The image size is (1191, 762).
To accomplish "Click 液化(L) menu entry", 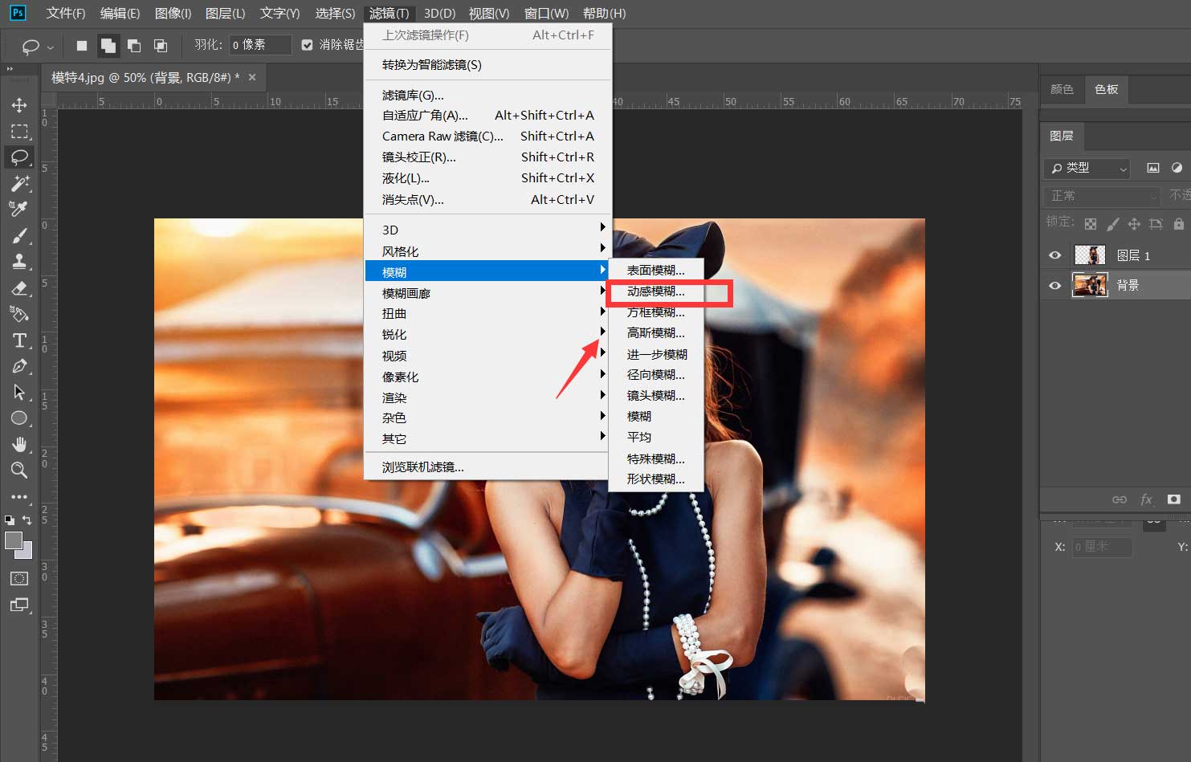I will click(x=488, y=177).
